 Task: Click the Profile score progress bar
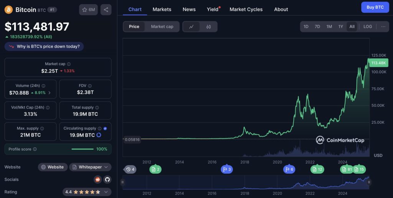(x=83, y=149)
